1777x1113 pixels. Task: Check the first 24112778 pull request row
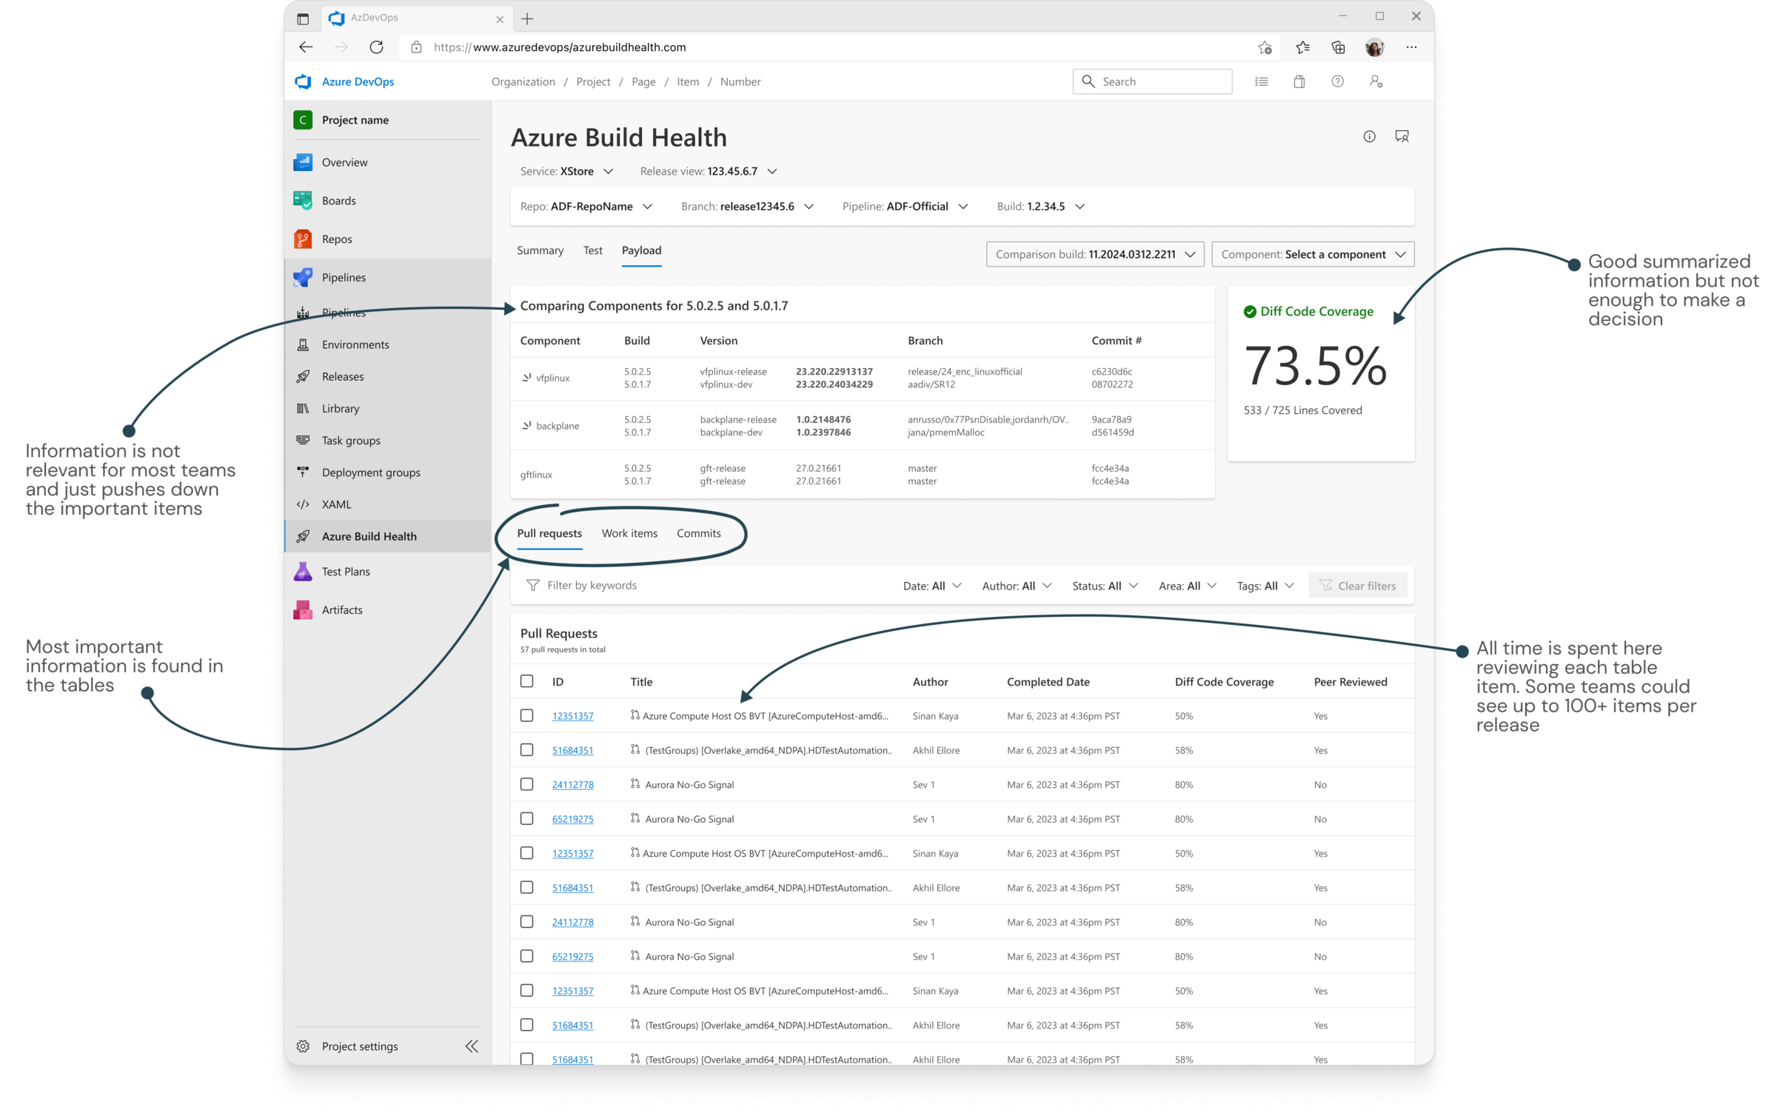coord(526,784)
